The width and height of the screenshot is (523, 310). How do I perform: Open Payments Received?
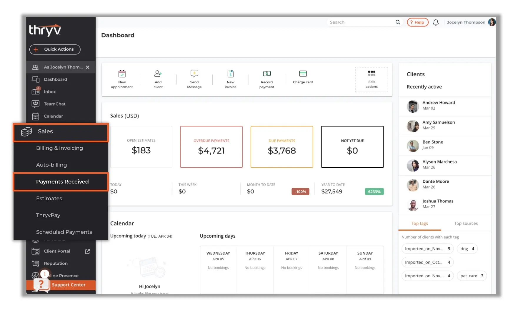click(61, 182)
